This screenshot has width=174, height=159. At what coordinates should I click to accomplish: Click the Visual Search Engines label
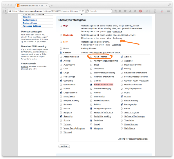click(x=74, y=129)
